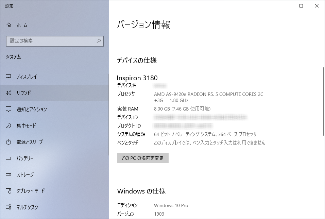Click the Notifications speech-bubble icon
The image size is (325, 219).
click(8, 109)
